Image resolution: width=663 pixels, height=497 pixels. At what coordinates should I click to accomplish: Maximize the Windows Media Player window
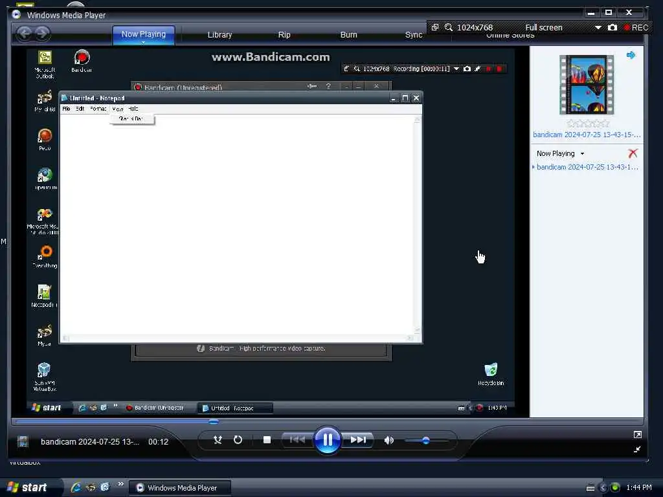609,13
